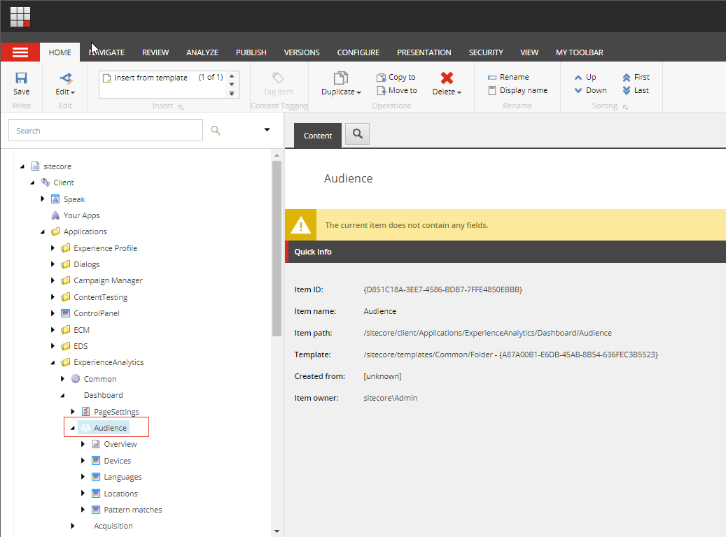Click the sitecore root document icon
This screenshot has width=726, height=537.
tap(35, 166)
